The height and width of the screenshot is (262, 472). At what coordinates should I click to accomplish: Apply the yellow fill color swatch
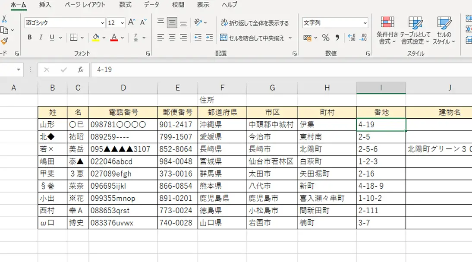point(96,38)
